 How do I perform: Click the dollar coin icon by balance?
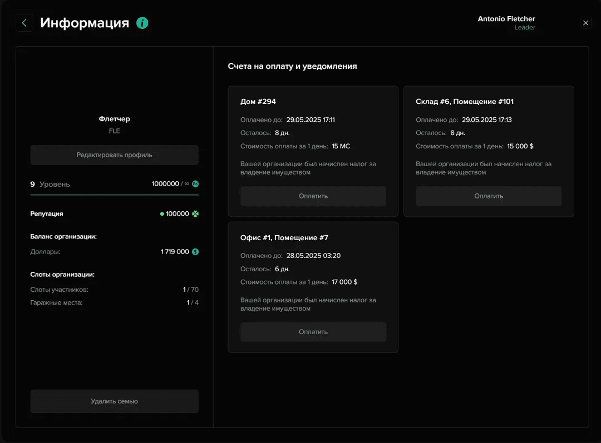[x=195, y=252]
